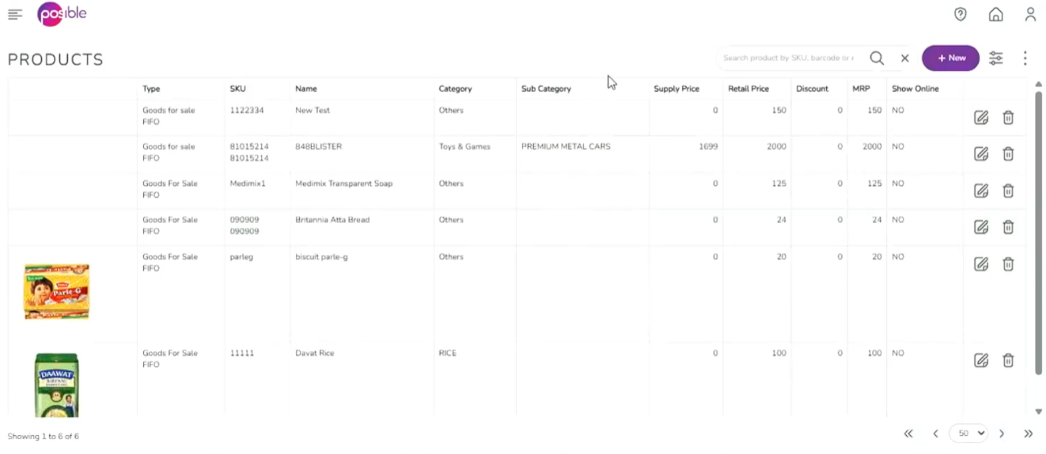Image resolution: width=1046 pixels, height=454 pixels.
Task: Open the filter settings sliders icon
Action: (x=996, y=58)
